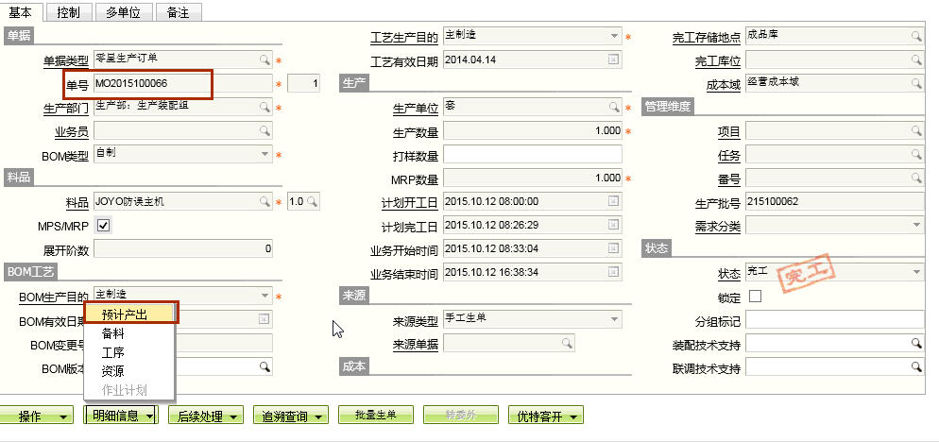Screen dimensions: 939x442
Task: Open calendar picker for 工艺有效日期
Action: 613,59
